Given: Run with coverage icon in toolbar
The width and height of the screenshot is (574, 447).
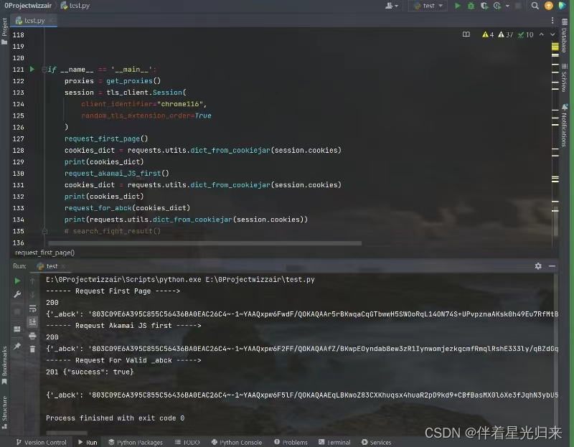Looking at the screenshot, I should coord(484,6).
